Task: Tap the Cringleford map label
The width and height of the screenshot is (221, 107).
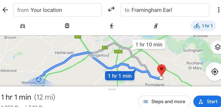Action: coord(99,55)
